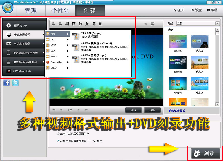
Task: Click the 刻录 burn button
Action: pyautogui.click(x=205, y=153)
